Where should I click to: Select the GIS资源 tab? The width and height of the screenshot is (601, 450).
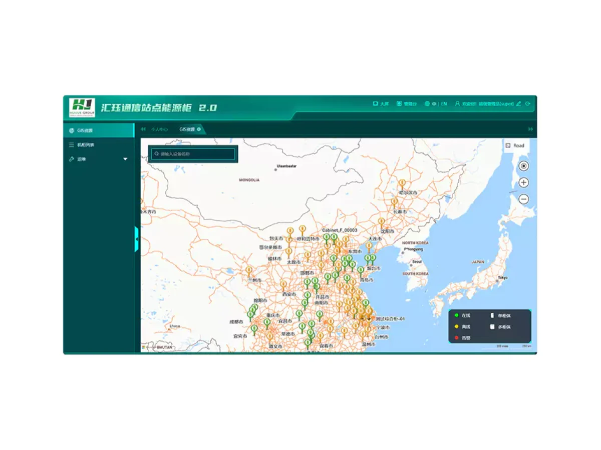(187, 129)
